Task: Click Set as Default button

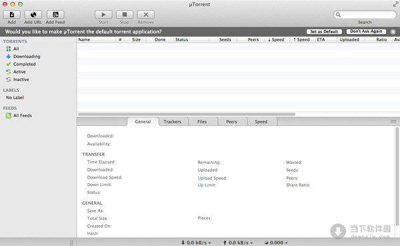Action: pyautogui.click(x=324, y=31)
